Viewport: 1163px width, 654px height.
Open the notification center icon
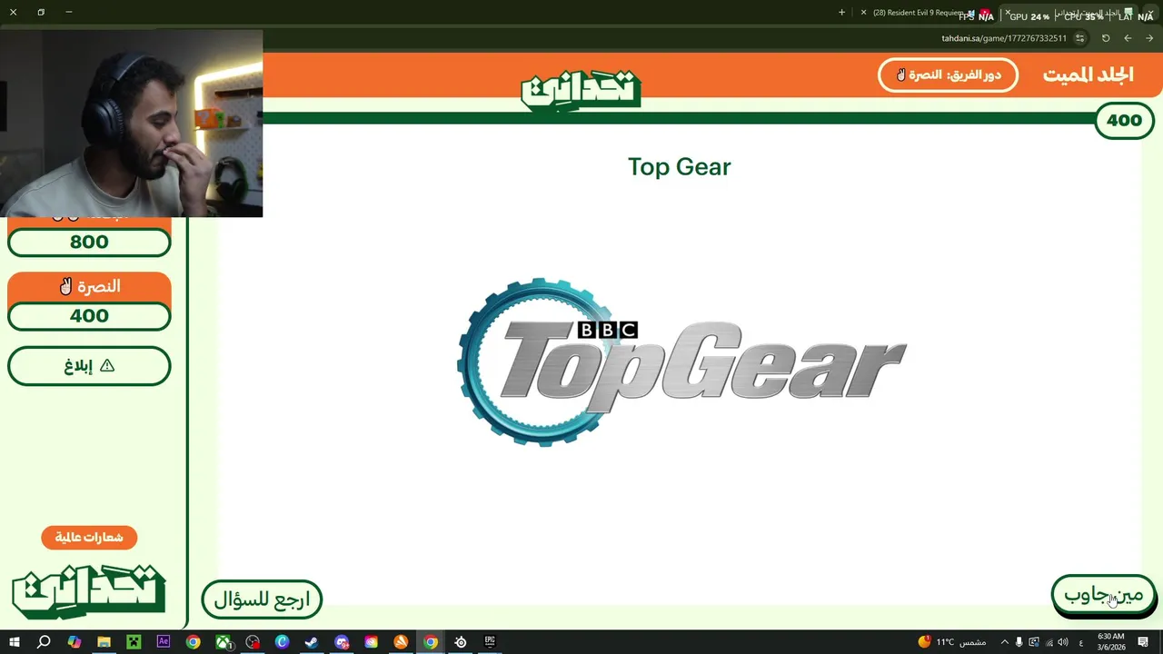(1141, 642)
